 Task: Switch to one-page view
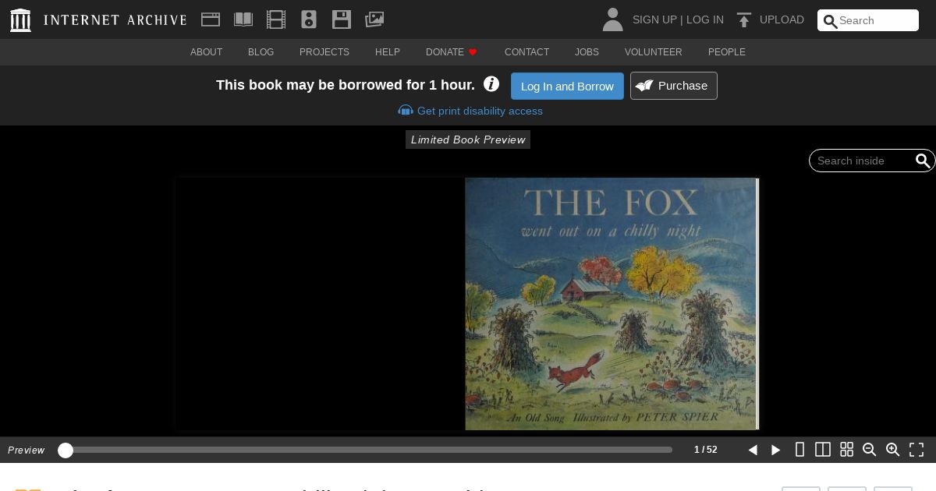tap(799, 450)
